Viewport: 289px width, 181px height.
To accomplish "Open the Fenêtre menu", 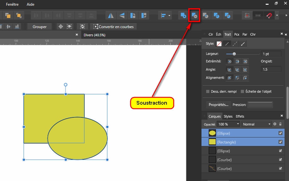I will (x=12, y=4).
